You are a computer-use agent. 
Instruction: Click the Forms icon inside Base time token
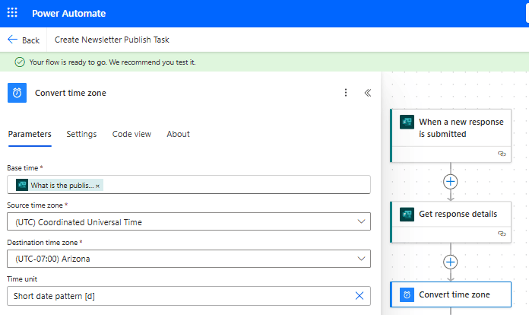tap(22, 185)
